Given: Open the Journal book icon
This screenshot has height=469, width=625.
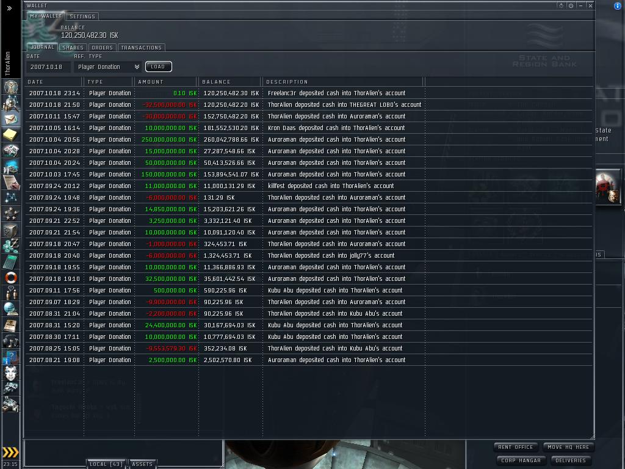Looking at the screenshot, I should [x=11, y=325].
